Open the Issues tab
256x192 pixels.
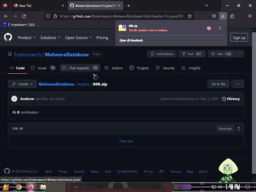(x=43, y=68)
